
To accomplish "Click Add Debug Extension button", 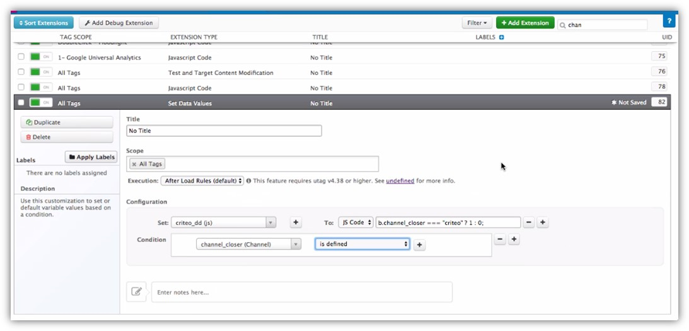I will 119,23.
